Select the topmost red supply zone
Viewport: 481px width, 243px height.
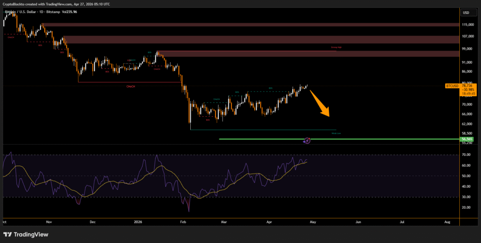(x=249, y=24)
